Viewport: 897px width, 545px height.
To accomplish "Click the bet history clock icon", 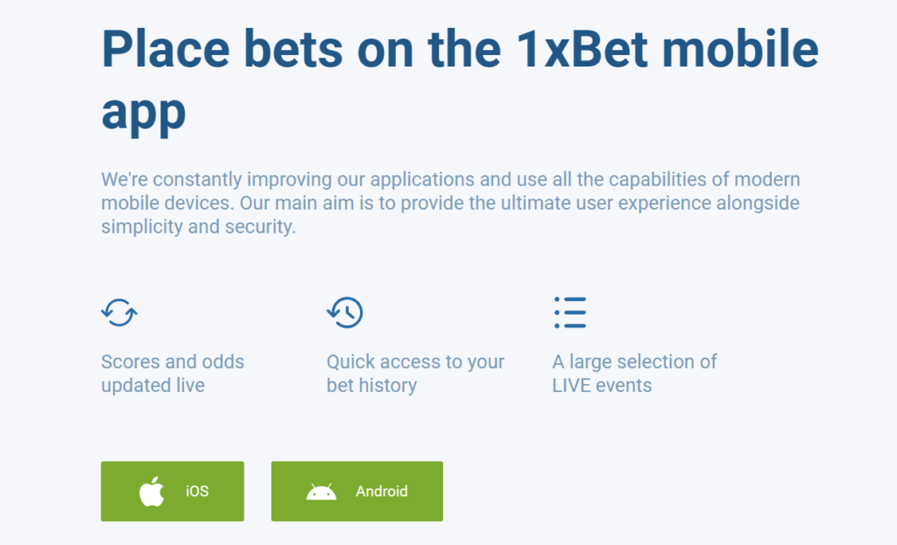I will tap(345, 312).
